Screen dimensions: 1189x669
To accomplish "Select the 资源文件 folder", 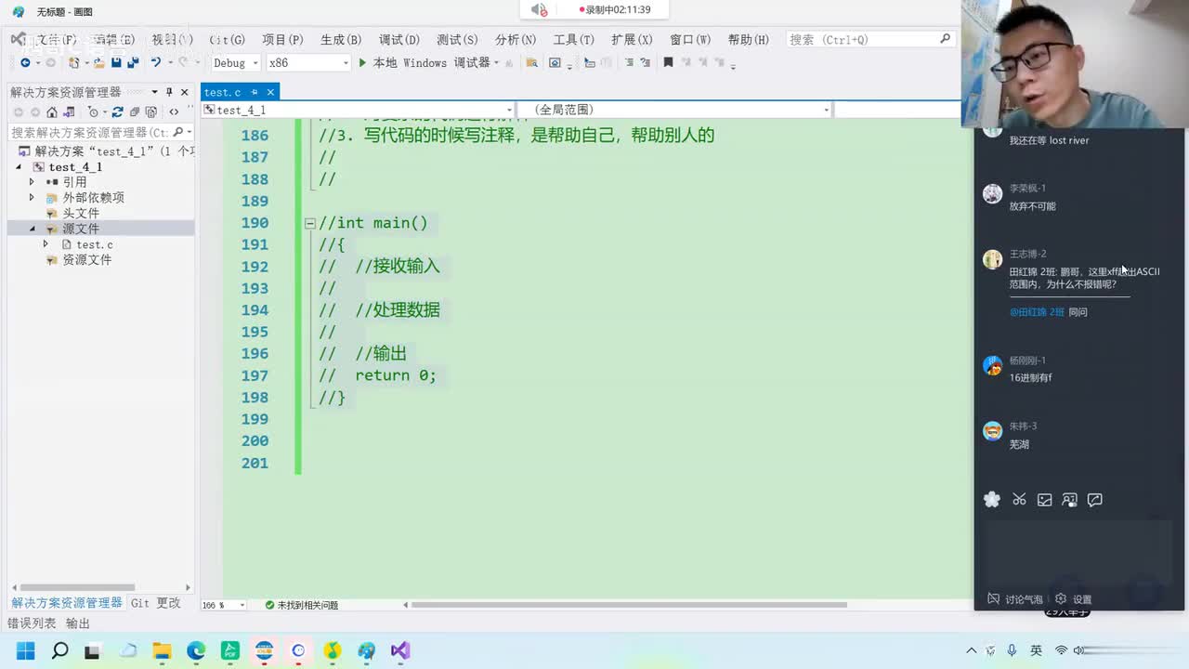I will [86, 260].
